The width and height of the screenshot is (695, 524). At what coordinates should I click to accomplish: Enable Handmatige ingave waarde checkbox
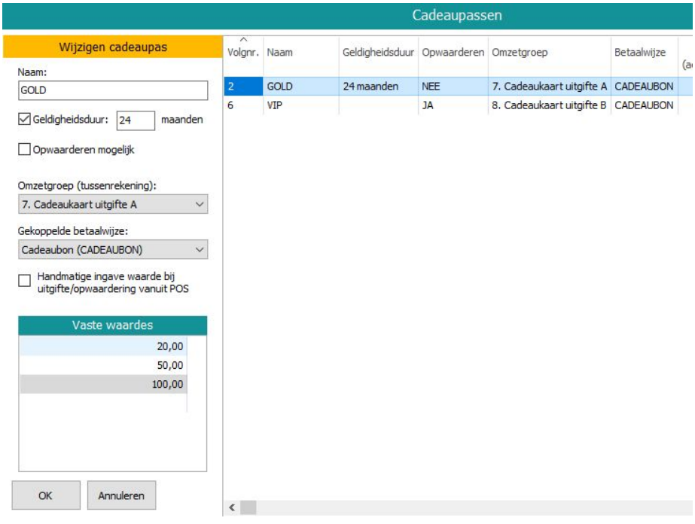pyautogui.click(x=25, y=280)
